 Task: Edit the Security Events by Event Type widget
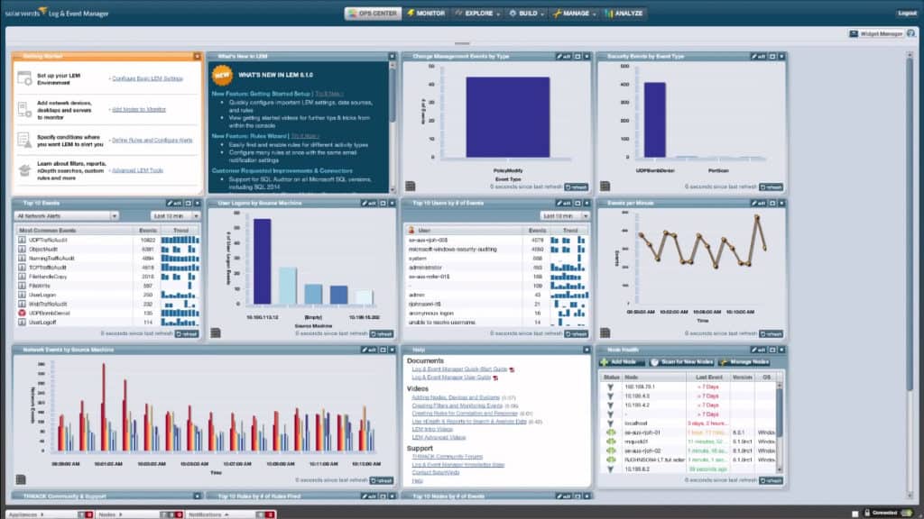click(x=758, y=57)
